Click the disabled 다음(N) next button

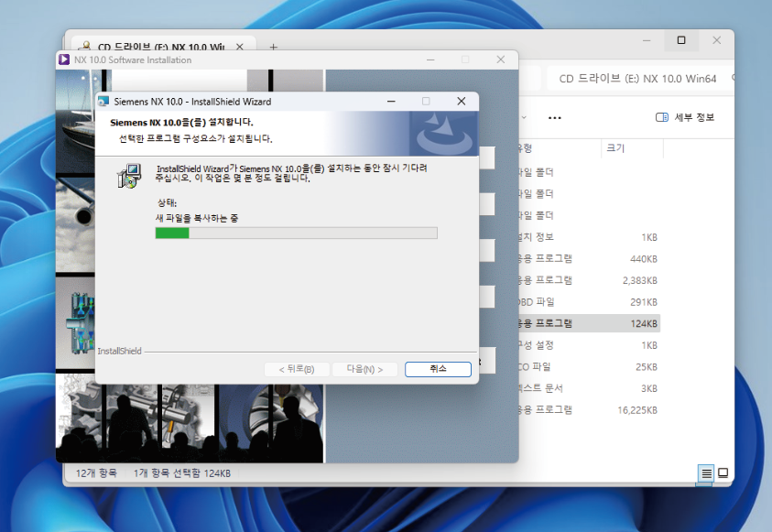point(364,369)
